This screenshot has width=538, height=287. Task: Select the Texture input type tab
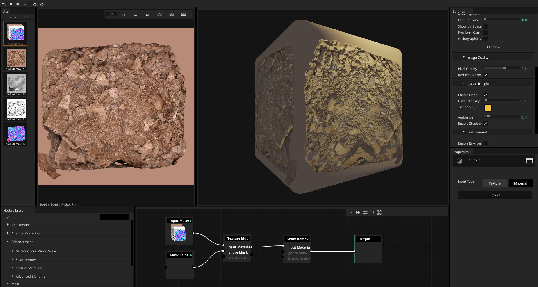point(494,183)
